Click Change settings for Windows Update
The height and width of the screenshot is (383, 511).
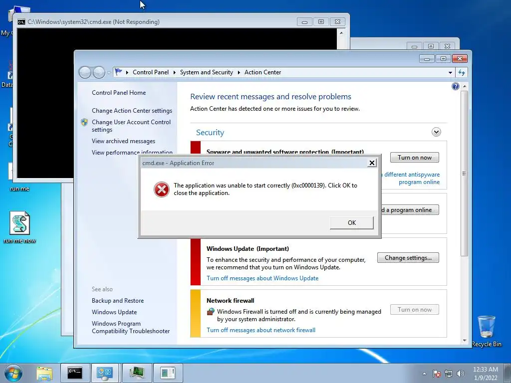coord(408,258)
